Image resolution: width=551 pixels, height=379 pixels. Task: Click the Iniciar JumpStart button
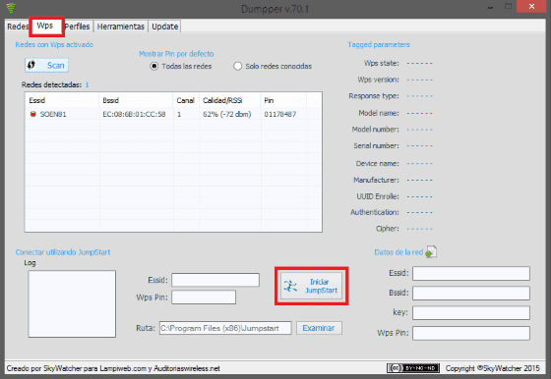click(x=311, y=286)
